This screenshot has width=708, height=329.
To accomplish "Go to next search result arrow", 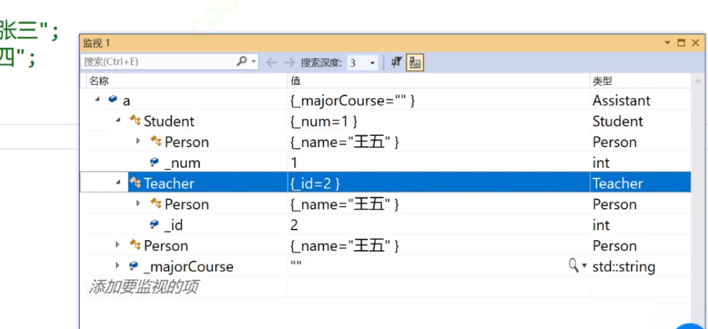I will 289,62.
